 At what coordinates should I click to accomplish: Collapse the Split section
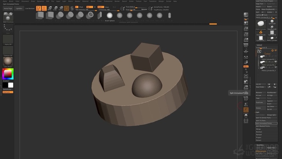pyautogui.click(x=258, y=112)
